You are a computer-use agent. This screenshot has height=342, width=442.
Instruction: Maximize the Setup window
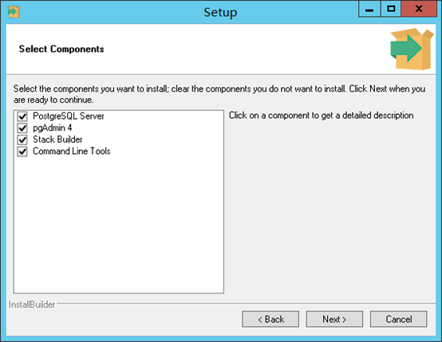pos(391,9)
